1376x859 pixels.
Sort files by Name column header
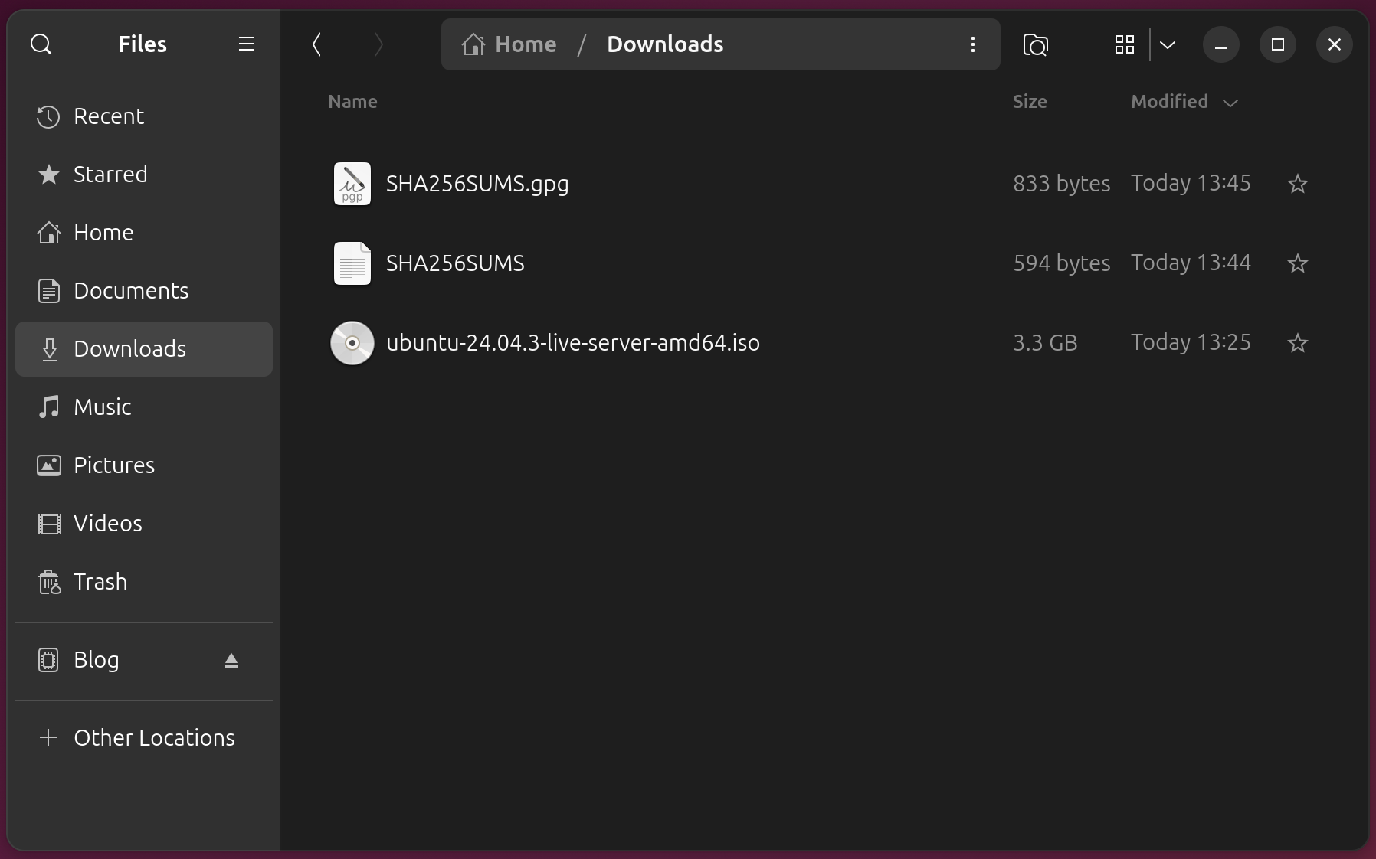click(352, 102)
